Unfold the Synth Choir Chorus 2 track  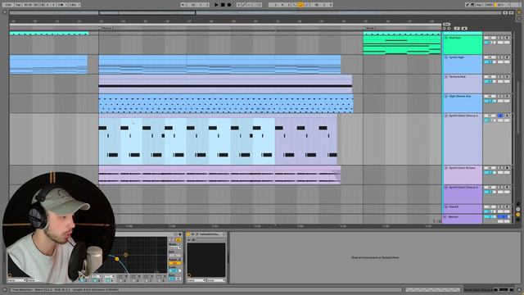coord(445,188)
